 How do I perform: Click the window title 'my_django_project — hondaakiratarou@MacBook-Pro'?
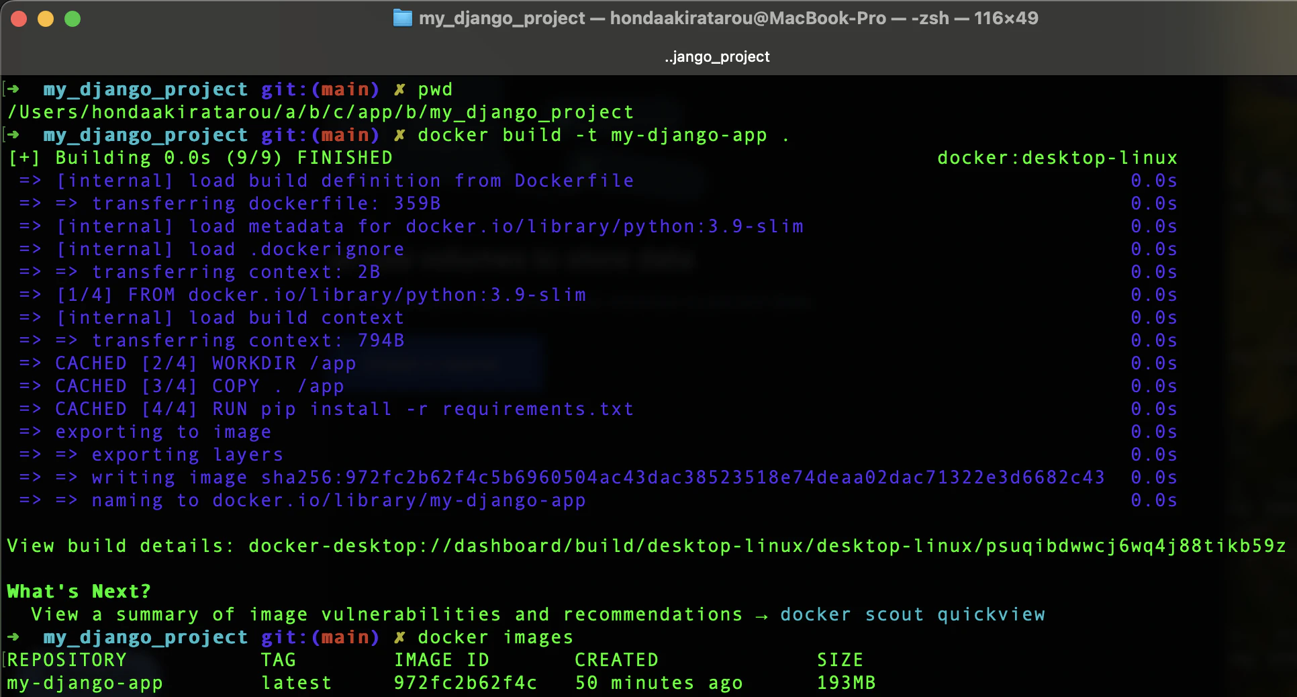(653, 18)
